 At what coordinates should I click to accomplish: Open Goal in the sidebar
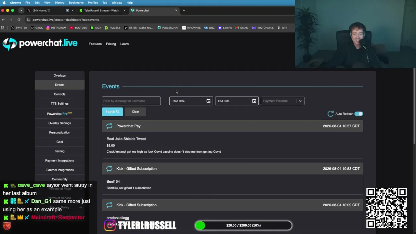[59, 142]
